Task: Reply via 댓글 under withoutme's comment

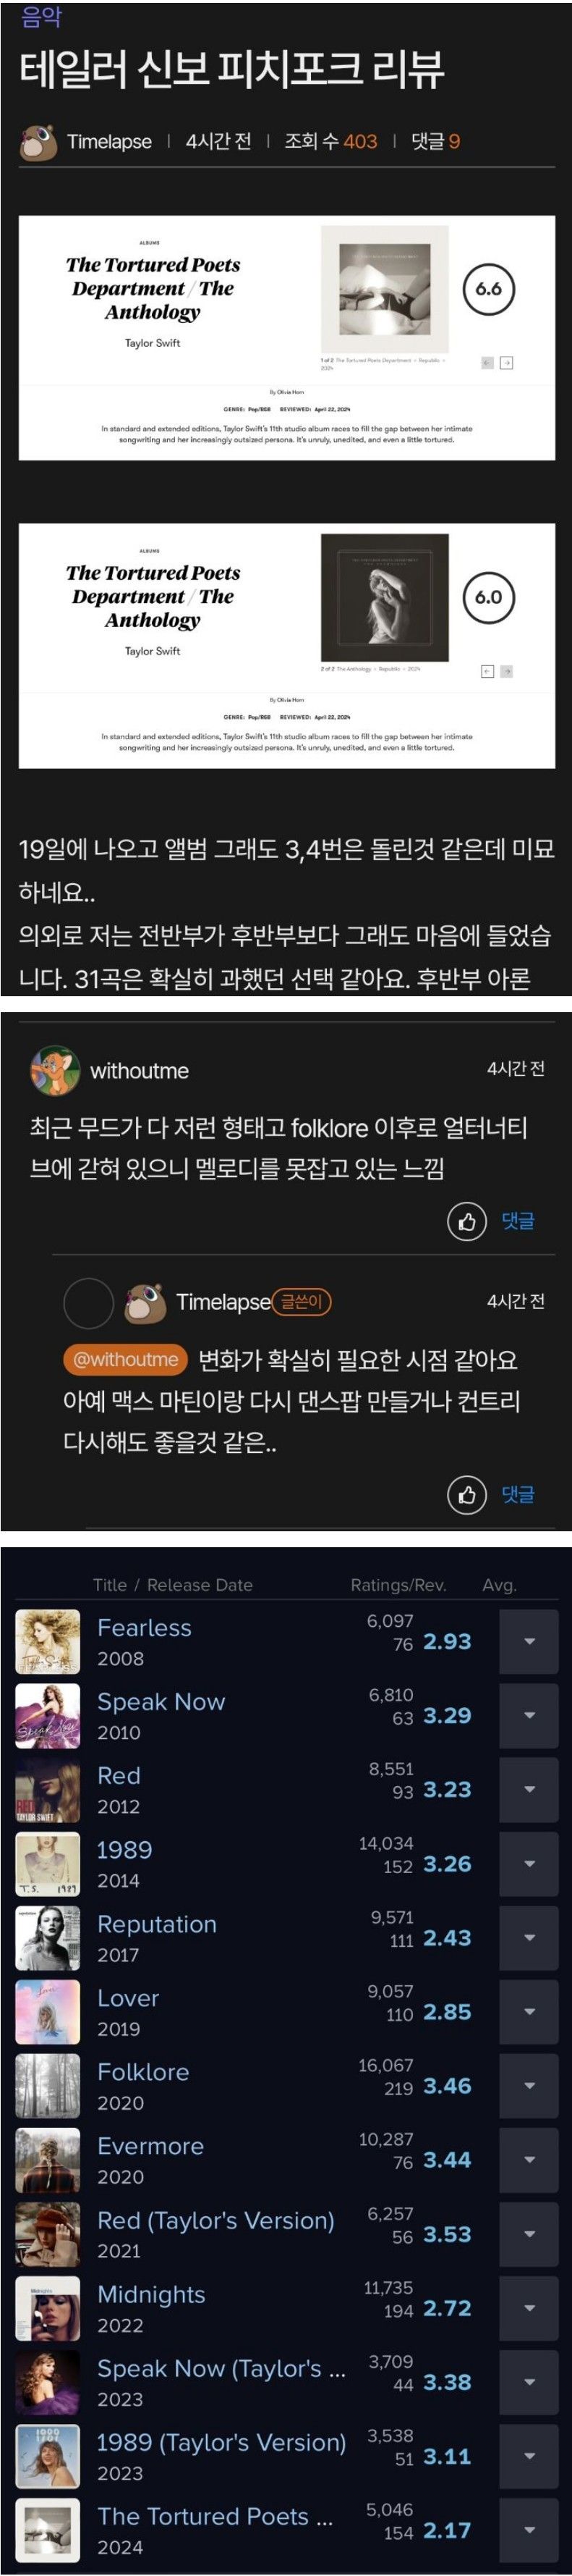Action: (x=518, y=1221)
